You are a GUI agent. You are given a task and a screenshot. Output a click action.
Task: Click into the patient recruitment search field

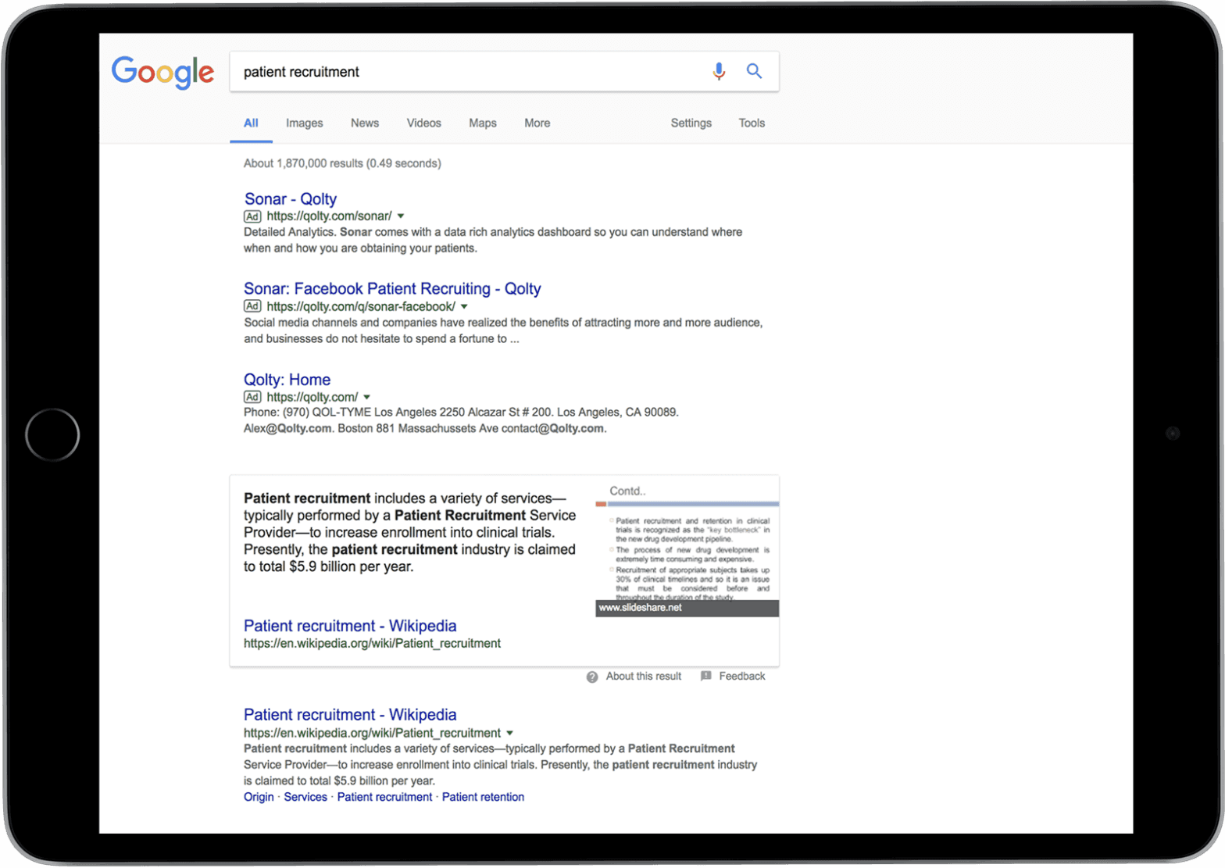click(x=469, y=72)
